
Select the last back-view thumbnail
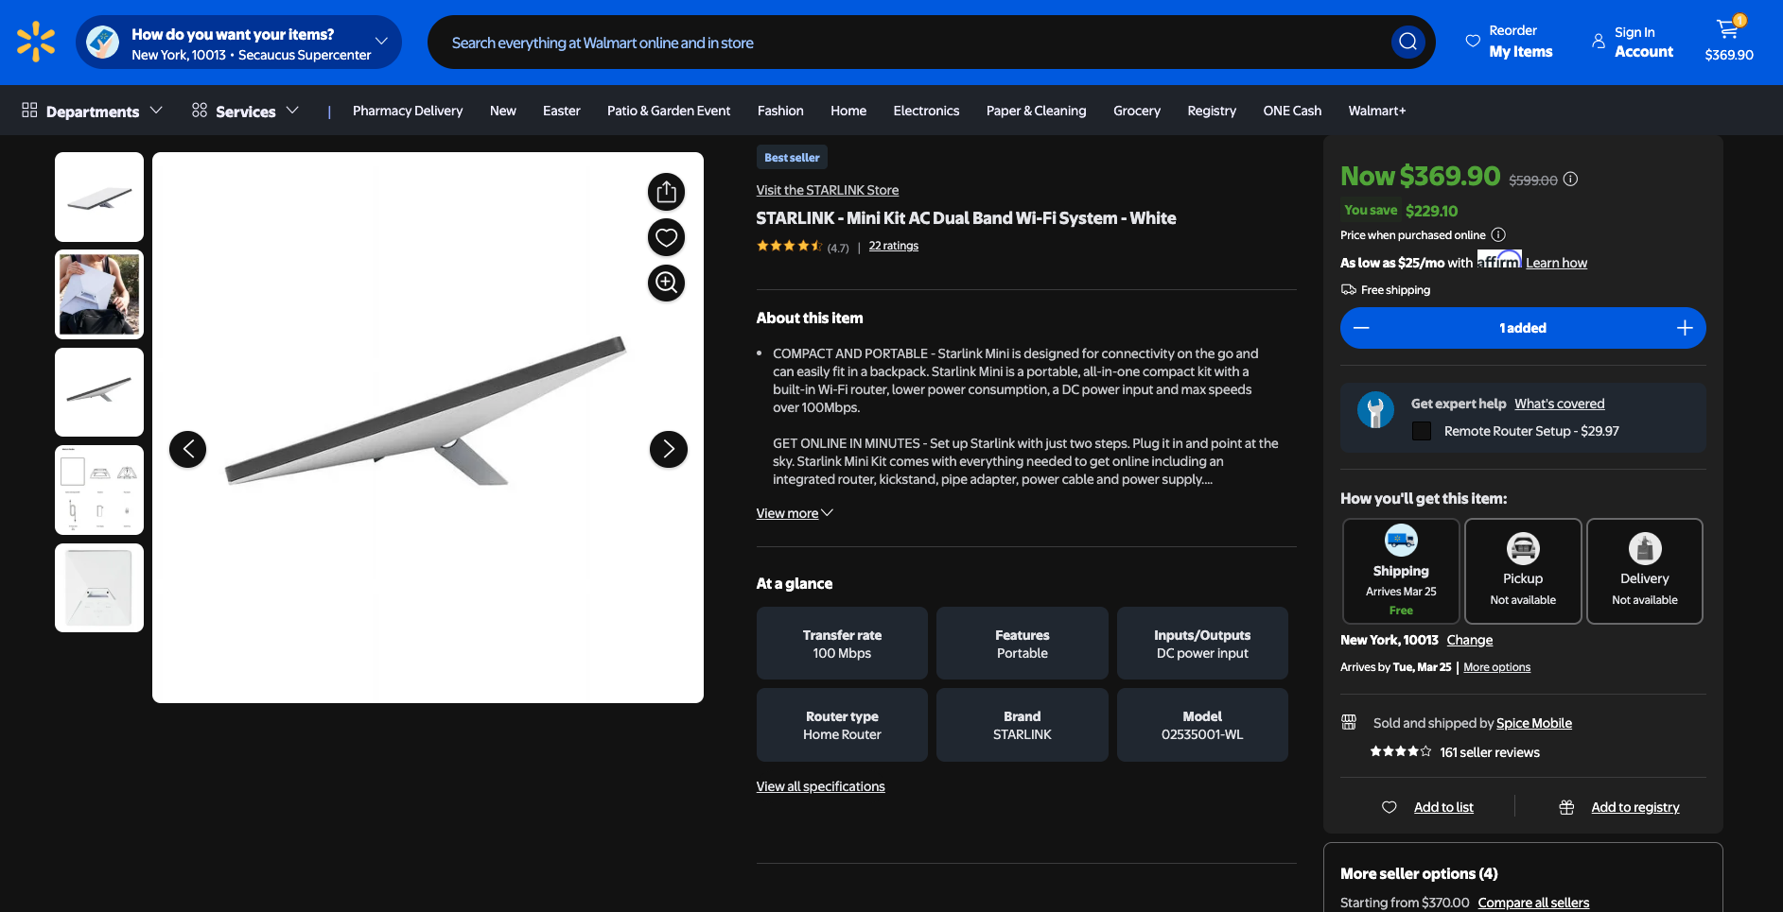(99, 588)
